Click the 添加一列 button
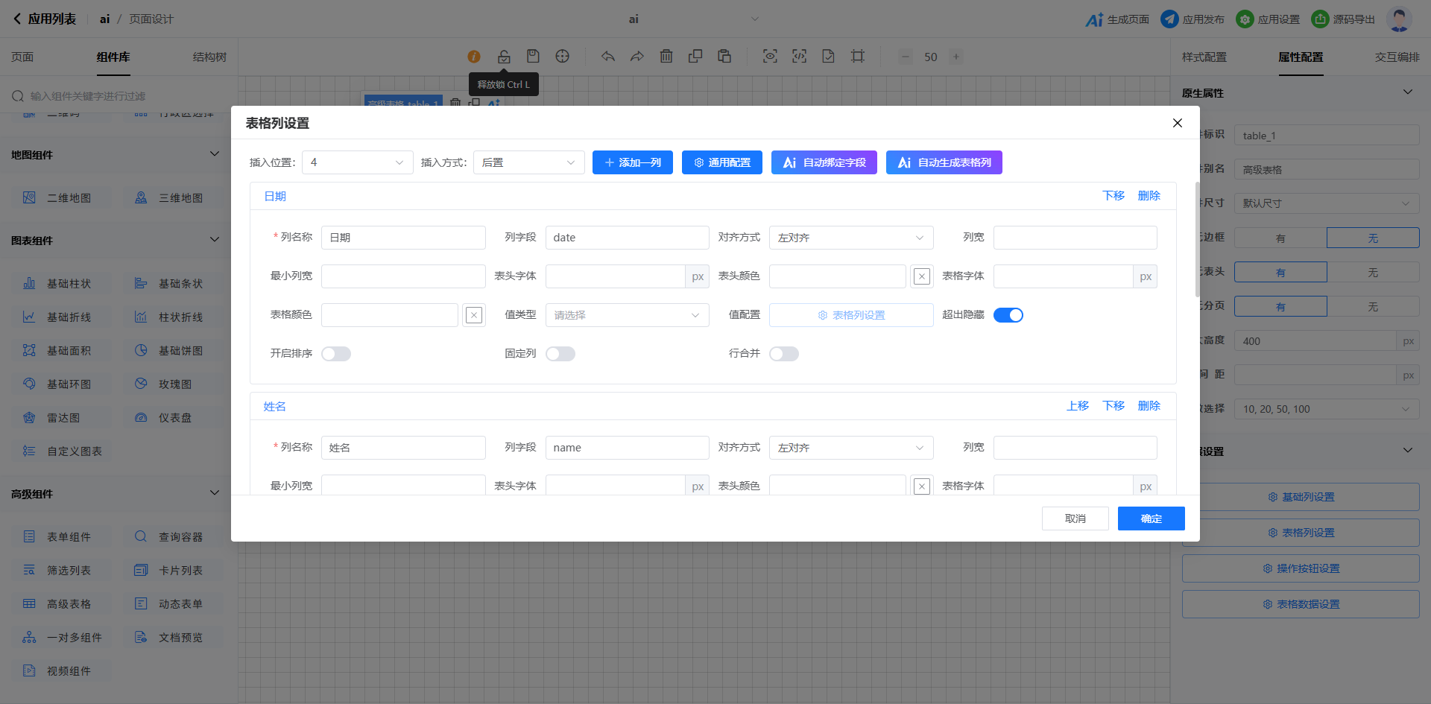This screenshot has height=704, width=1431. pyautogui.click(x=632, y=162)
